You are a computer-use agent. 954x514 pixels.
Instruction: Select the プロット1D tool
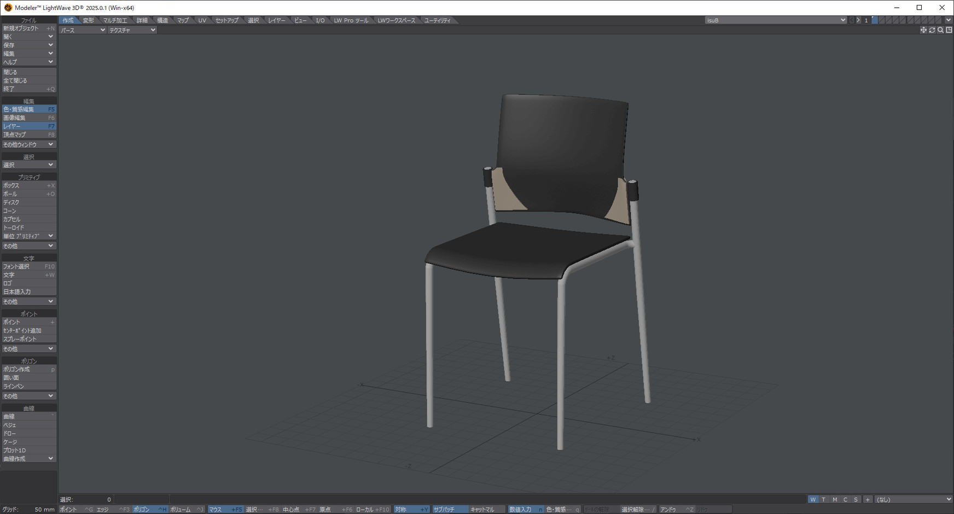(x=28, y=451)
